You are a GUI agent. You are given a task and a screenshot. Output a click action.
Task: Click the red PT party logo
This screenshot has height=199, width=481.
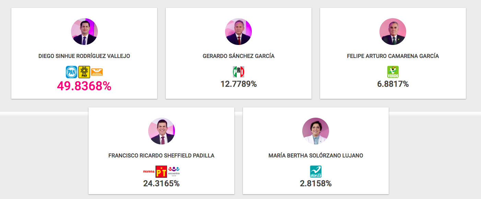click(x=161, y=171)
